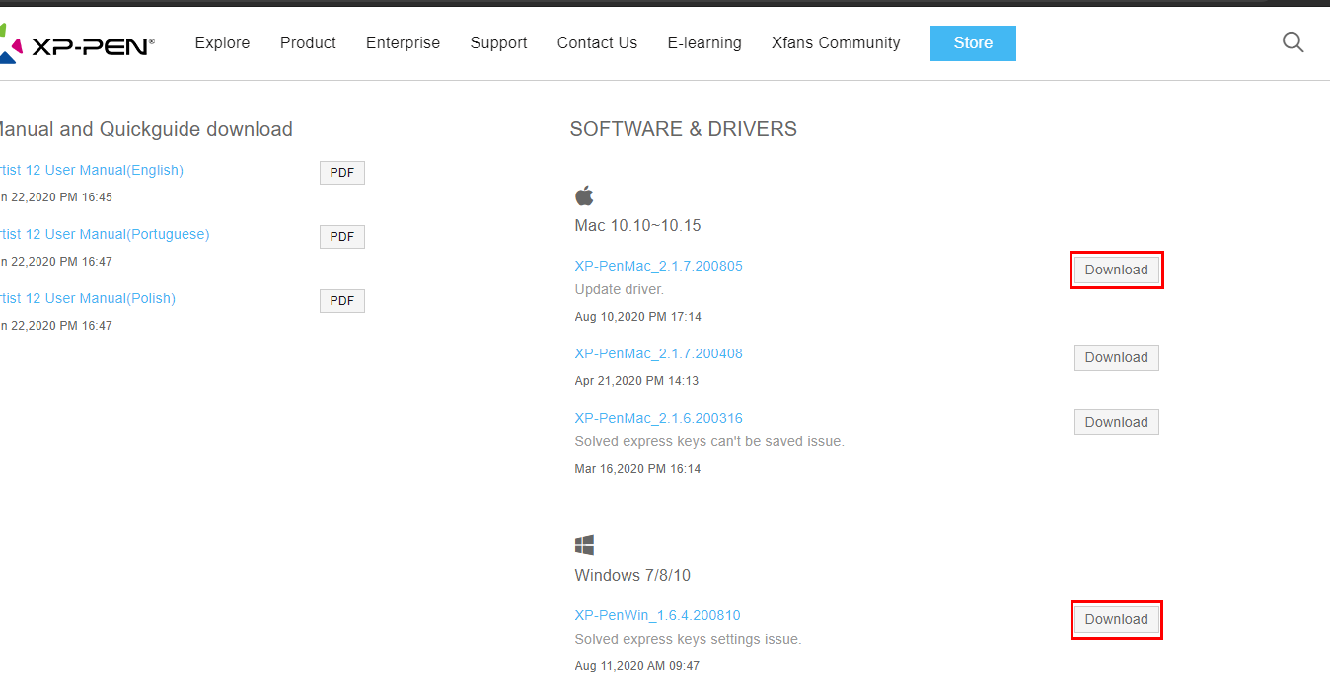Image resolution: width=1330 pixels, height=698 pixels.
Task: Open the Explore menu
Action: tap(222, 43)
